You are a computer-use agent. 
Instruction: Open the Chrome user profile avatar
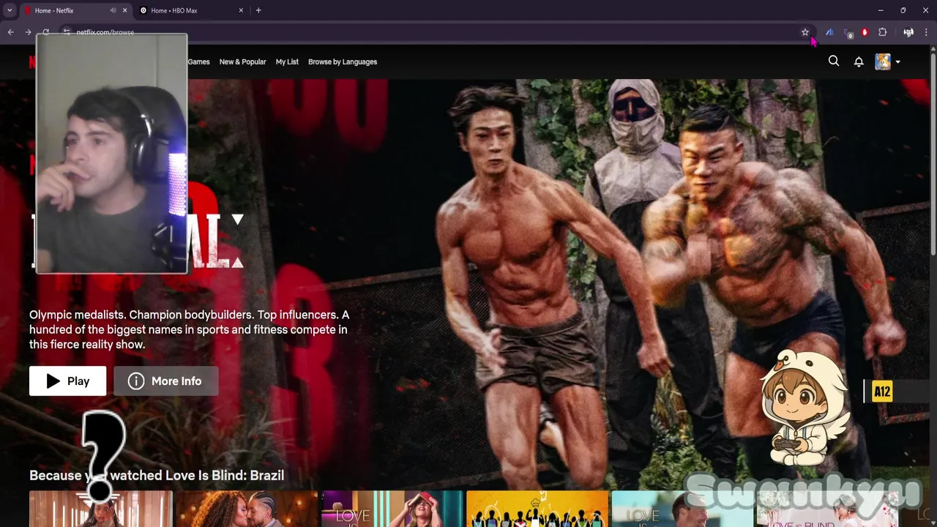pos(908,32)
